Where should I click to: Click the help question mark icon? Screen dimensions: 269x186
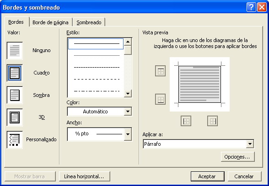251,7
